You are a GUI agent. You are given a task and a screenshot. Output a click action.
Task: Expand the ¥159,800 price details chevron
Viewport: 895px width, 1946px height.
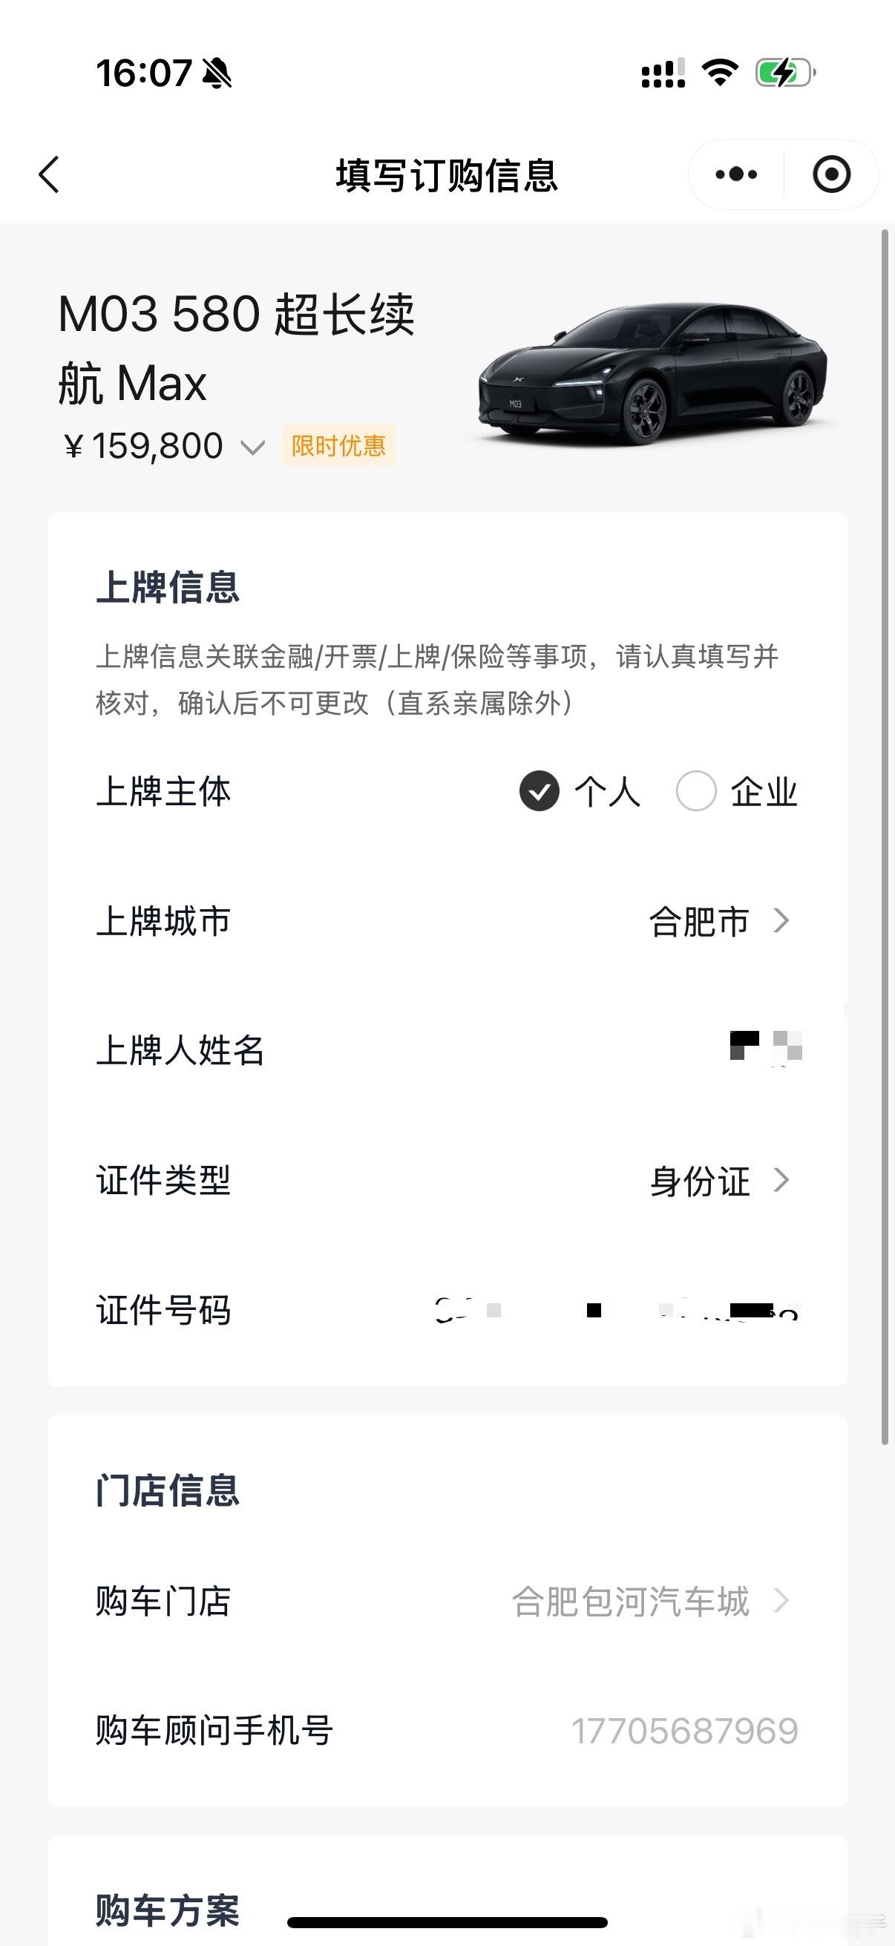tap(252, 448)
